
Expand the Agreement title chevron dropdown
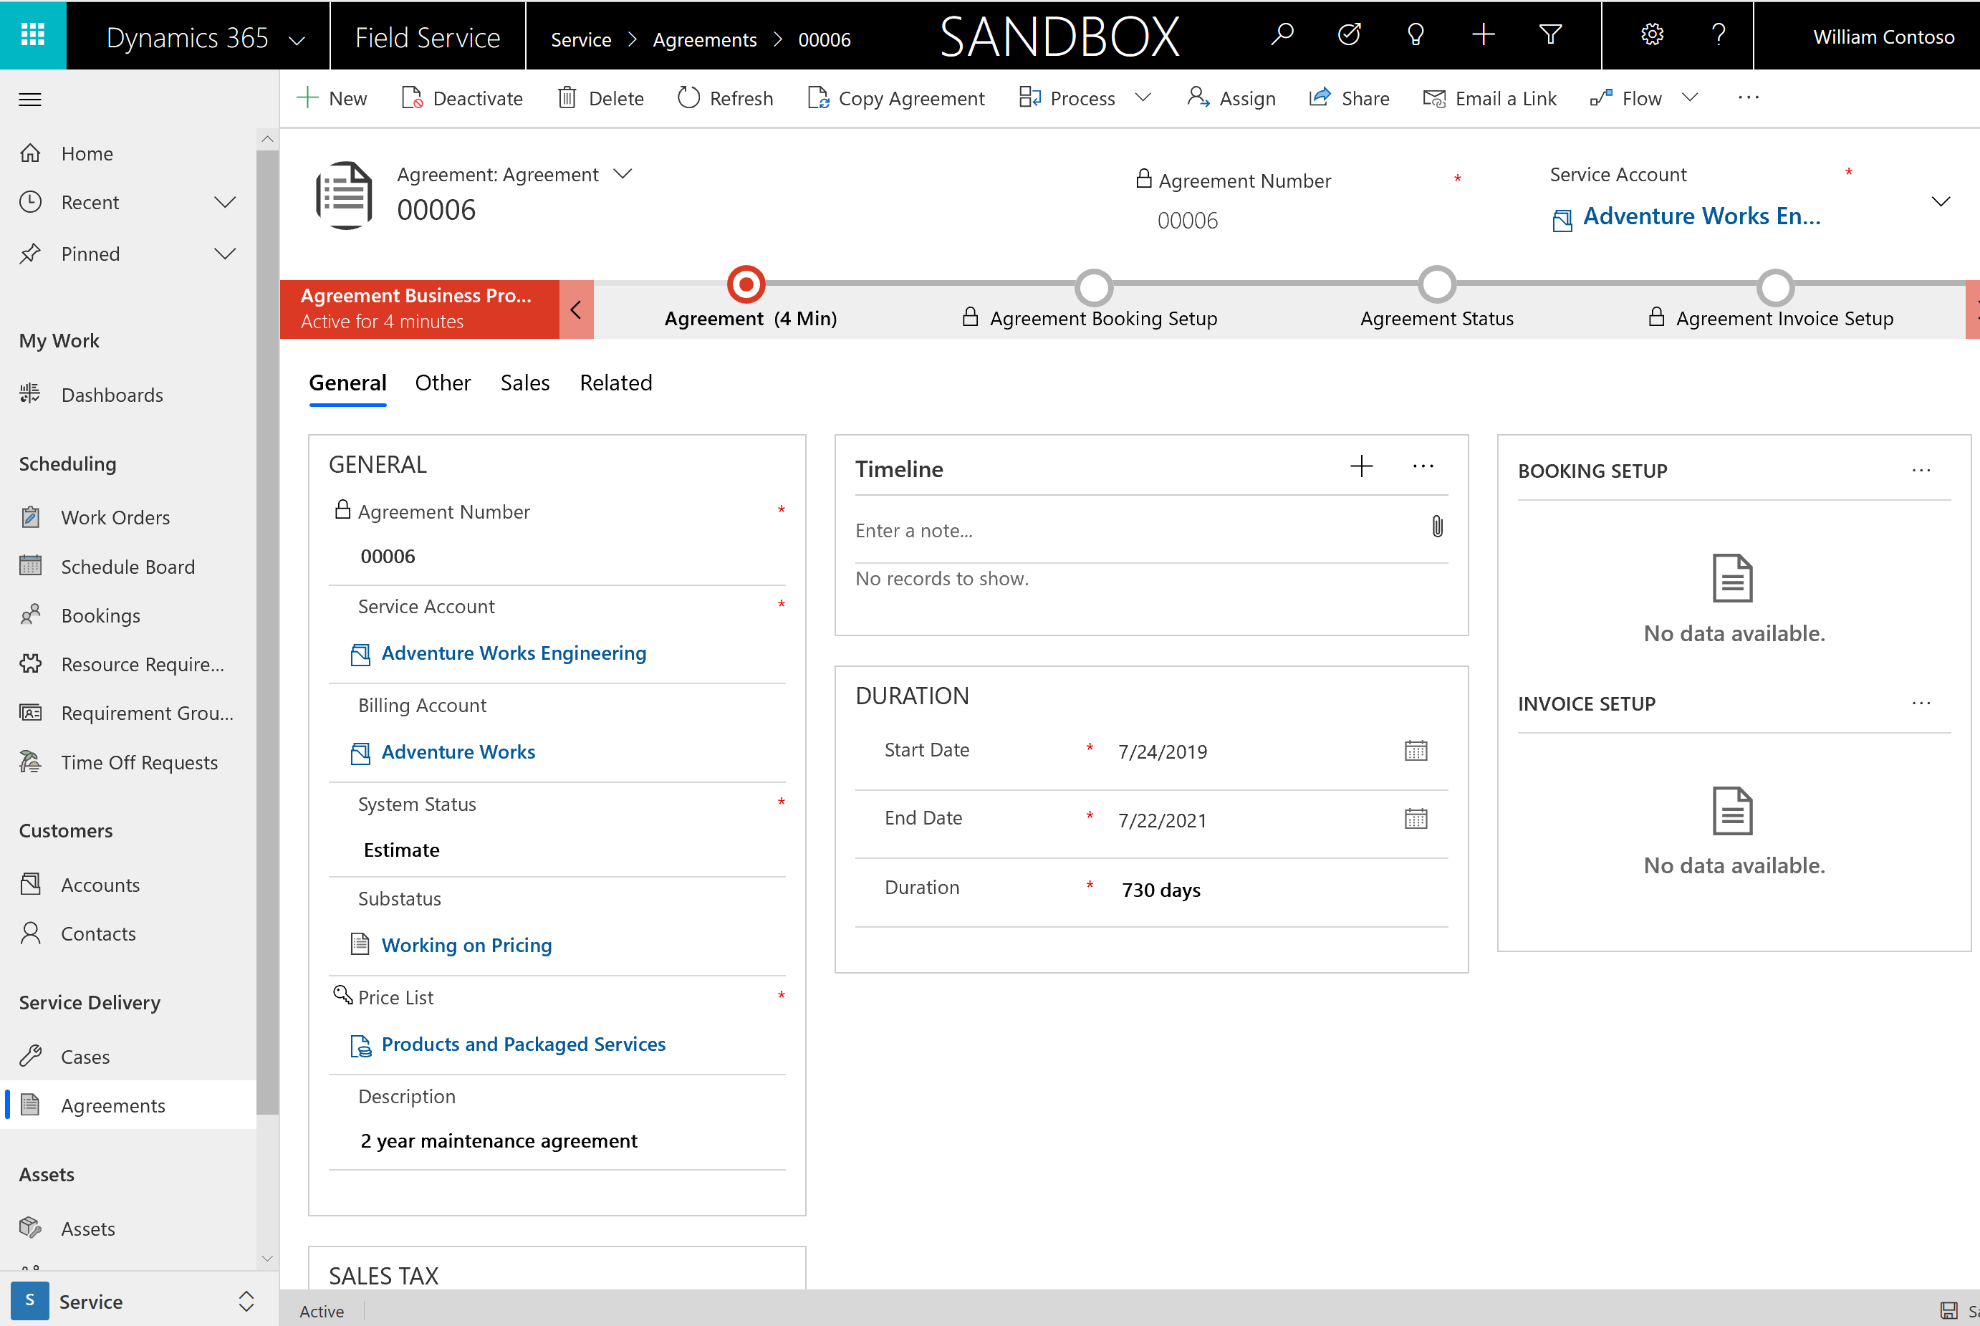click(x=623, y=173)
